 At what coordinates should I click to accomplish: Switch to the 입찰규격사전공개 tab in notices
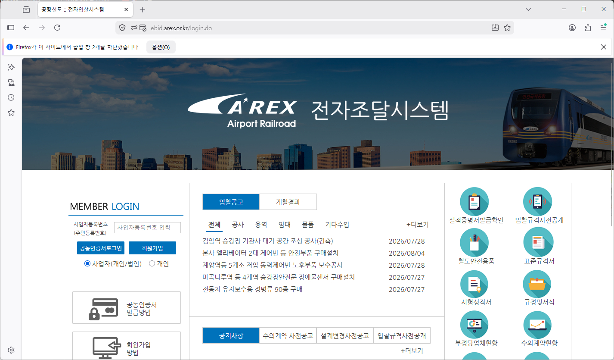402,335
